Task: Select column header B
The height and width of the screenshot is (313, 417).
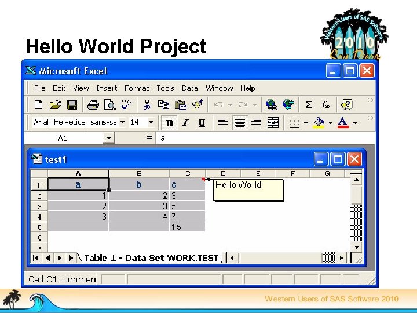Action: (139, 173)
